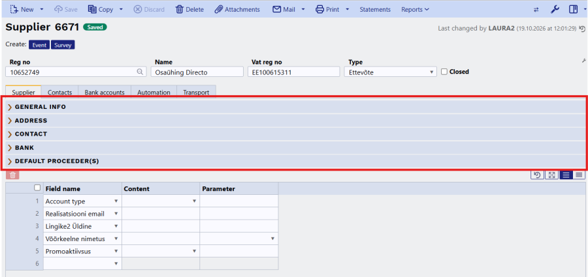
Task: Open the Type dropdown showing Ettevõte
Action: tap(391, 72)
